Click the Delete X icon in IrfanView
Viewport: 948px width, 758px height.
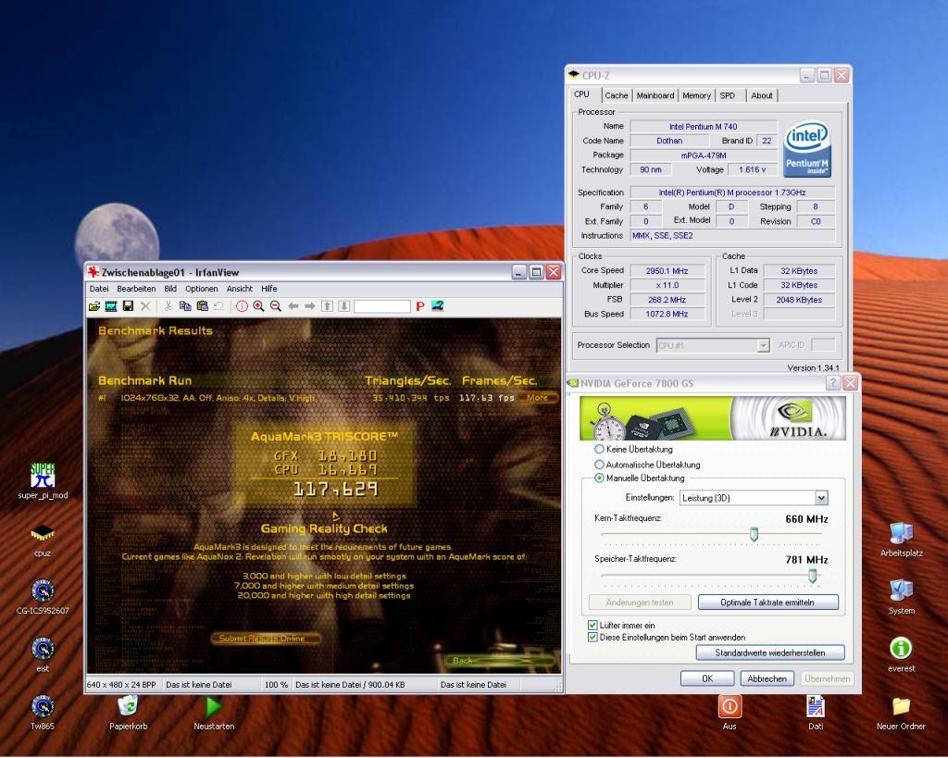[x=145, y=306]
